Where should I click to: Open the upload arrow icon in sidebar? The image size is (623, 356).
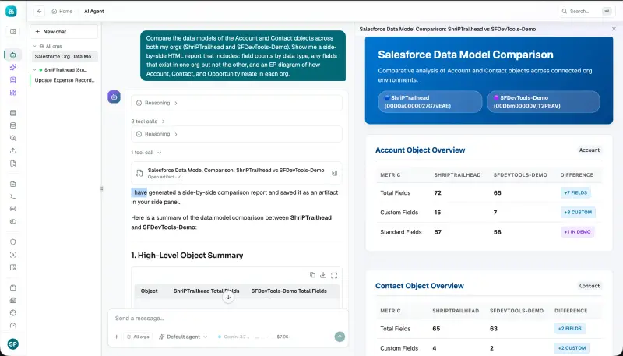12,150
